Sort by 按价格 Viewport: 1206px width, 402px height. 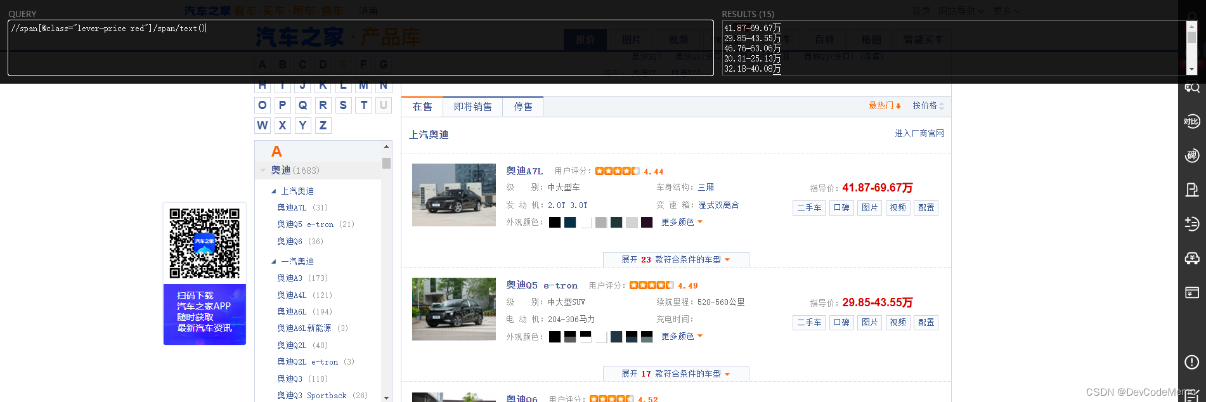click(x=928, y=106)
